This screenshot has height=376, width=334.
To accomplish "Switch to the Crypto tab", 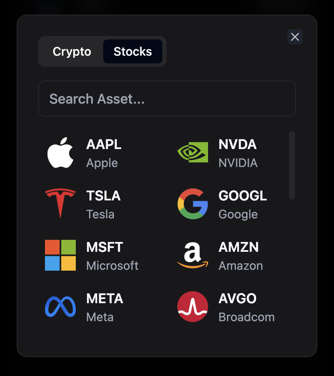I will (x=72, y=51).
